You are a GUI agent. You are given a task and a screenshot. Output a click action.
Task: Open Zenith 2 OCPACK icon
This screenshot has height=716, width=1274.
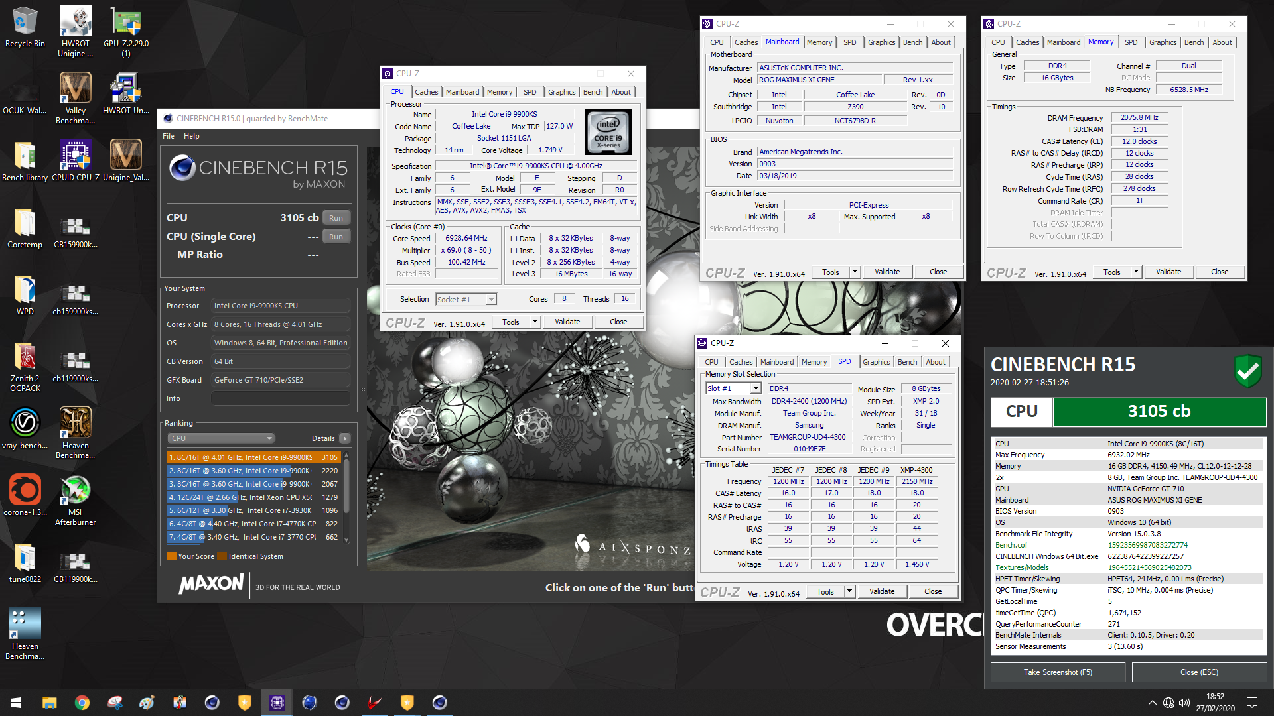click(x=25, y=368)
